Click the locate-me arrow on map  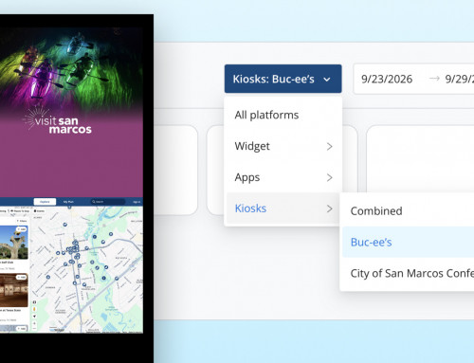pos(34,317)
